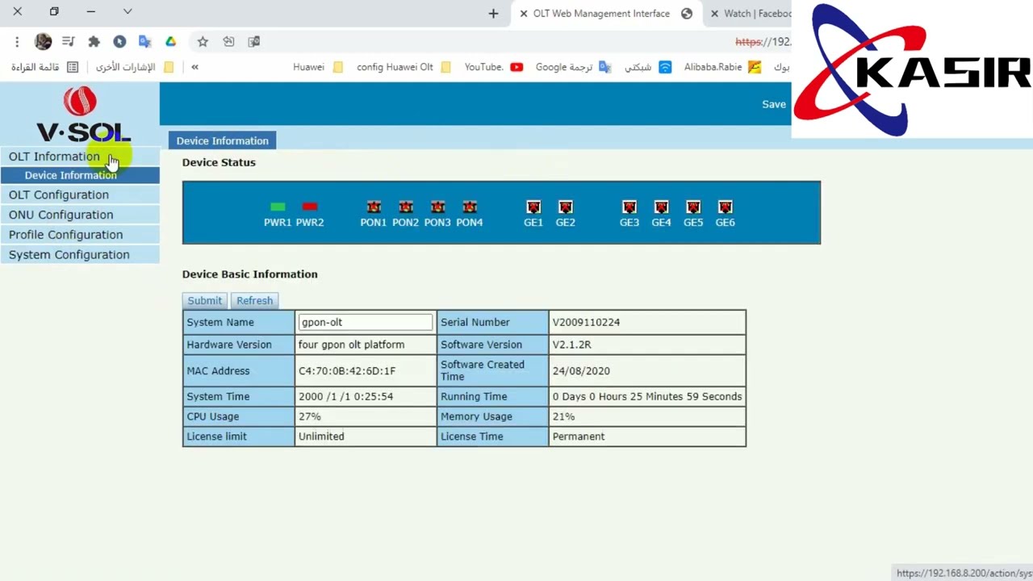Expand ONU Configuration menu
1033x581 pixels.
coord(80,215)
